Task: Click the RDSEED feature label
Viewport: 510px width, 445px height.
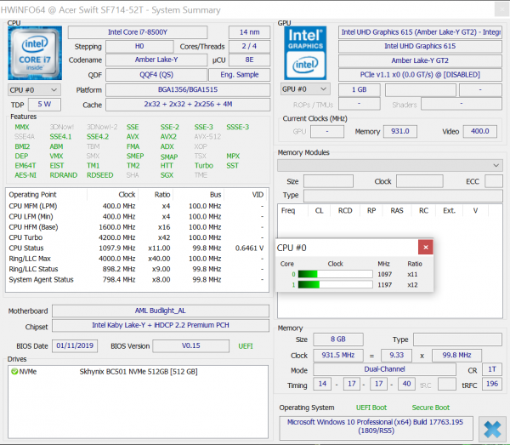Action: 99,175
